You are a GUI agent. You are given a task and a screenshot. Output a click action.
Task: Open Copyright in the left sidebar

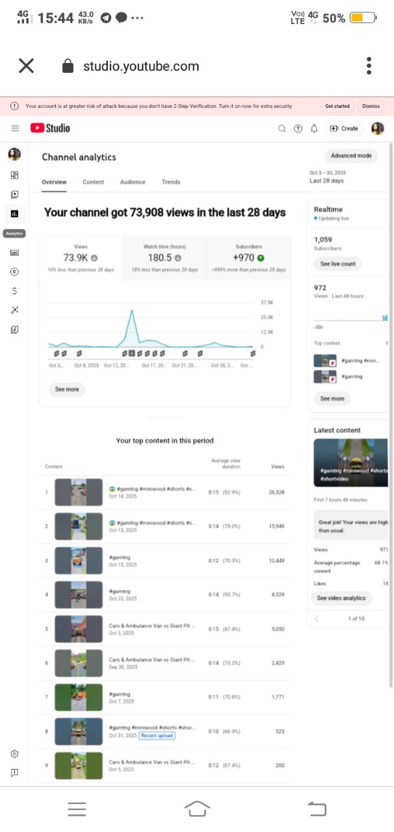(x=14, y=272)
